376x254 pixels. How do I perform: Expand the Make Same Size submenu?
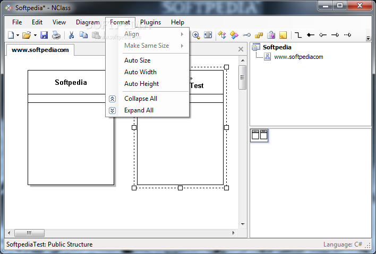pos(148,46)
